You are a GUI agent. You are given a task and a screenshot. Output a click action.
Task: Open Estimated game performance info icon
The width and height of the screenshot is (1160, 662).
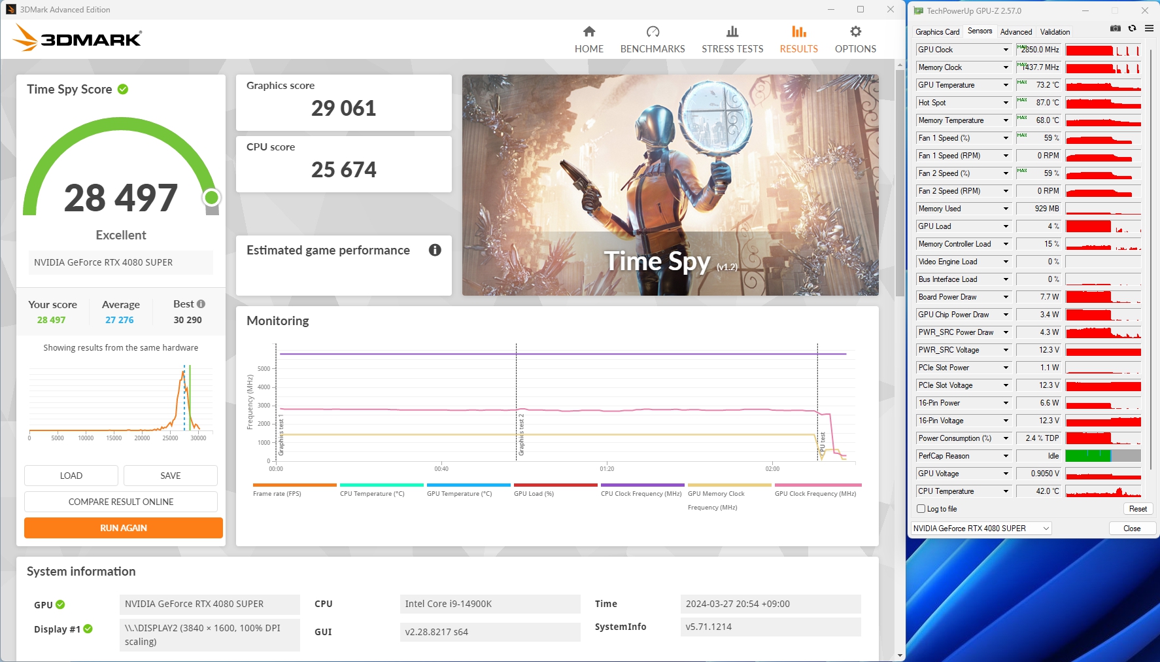point(435,250)
